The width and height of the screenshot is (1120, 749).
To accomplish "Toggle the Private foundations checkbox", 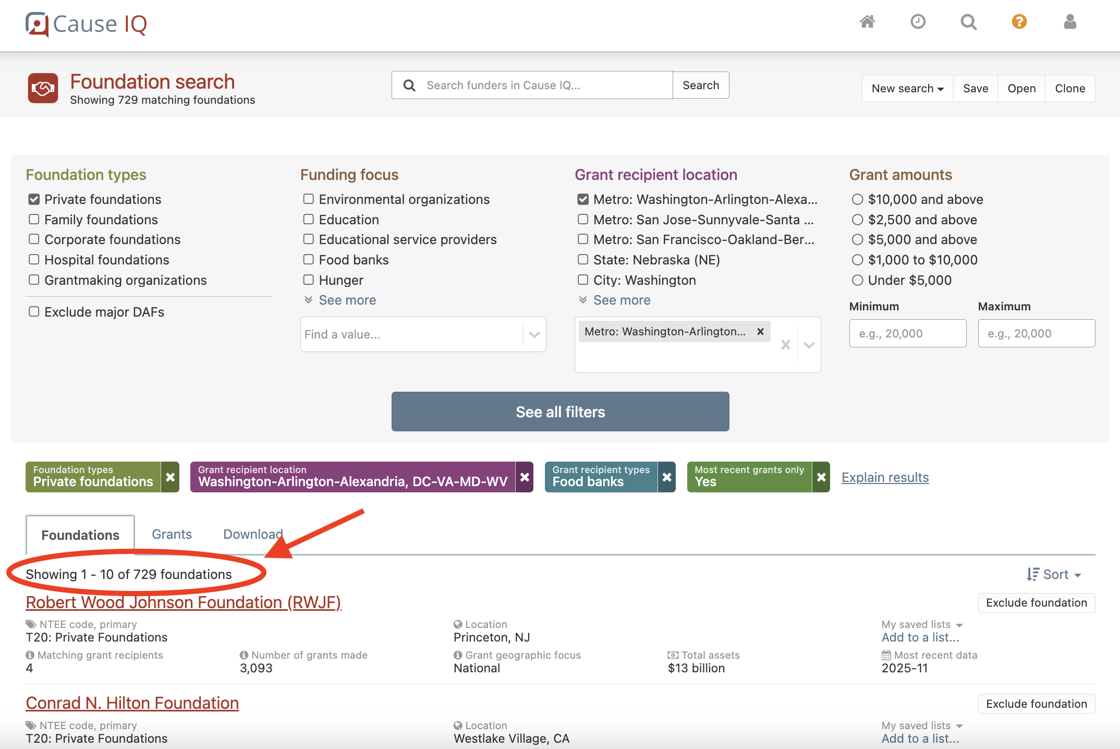I will (34, 199).
